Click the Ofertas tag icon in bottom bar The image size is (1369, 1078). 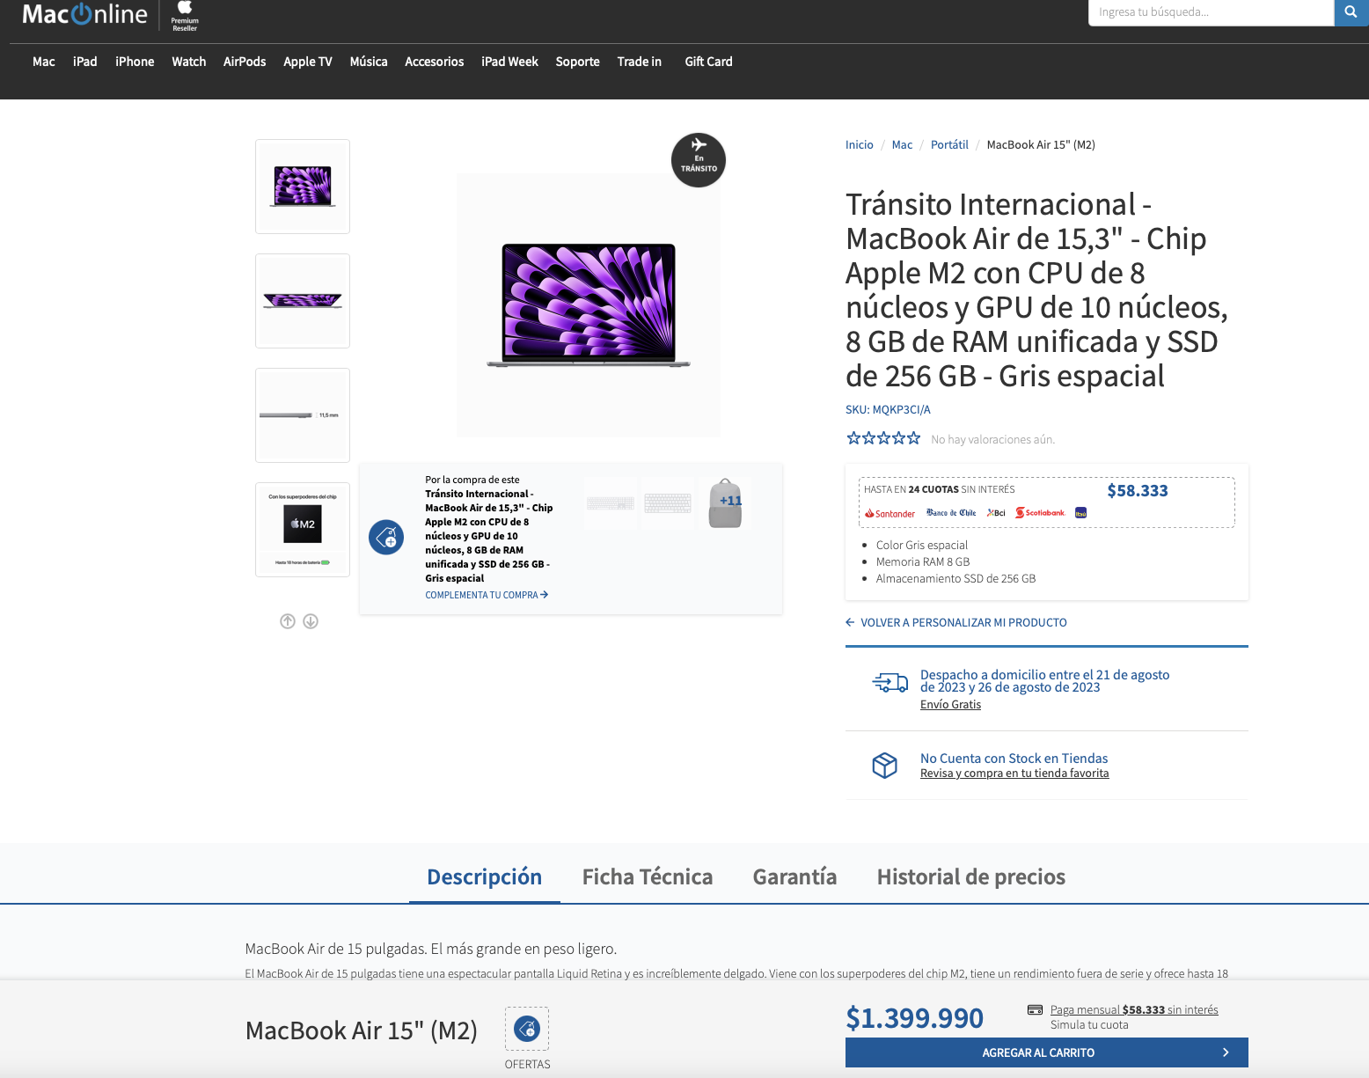click(x=527, y=1028)
